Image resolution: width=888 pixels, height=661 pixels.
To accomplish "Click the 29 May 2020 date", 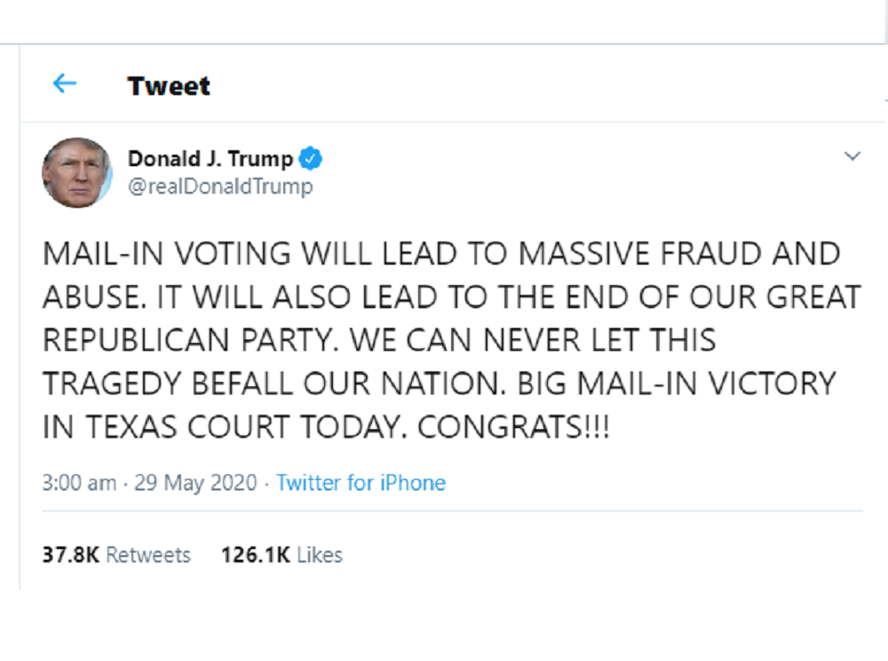I will click(x=195, y=483).
